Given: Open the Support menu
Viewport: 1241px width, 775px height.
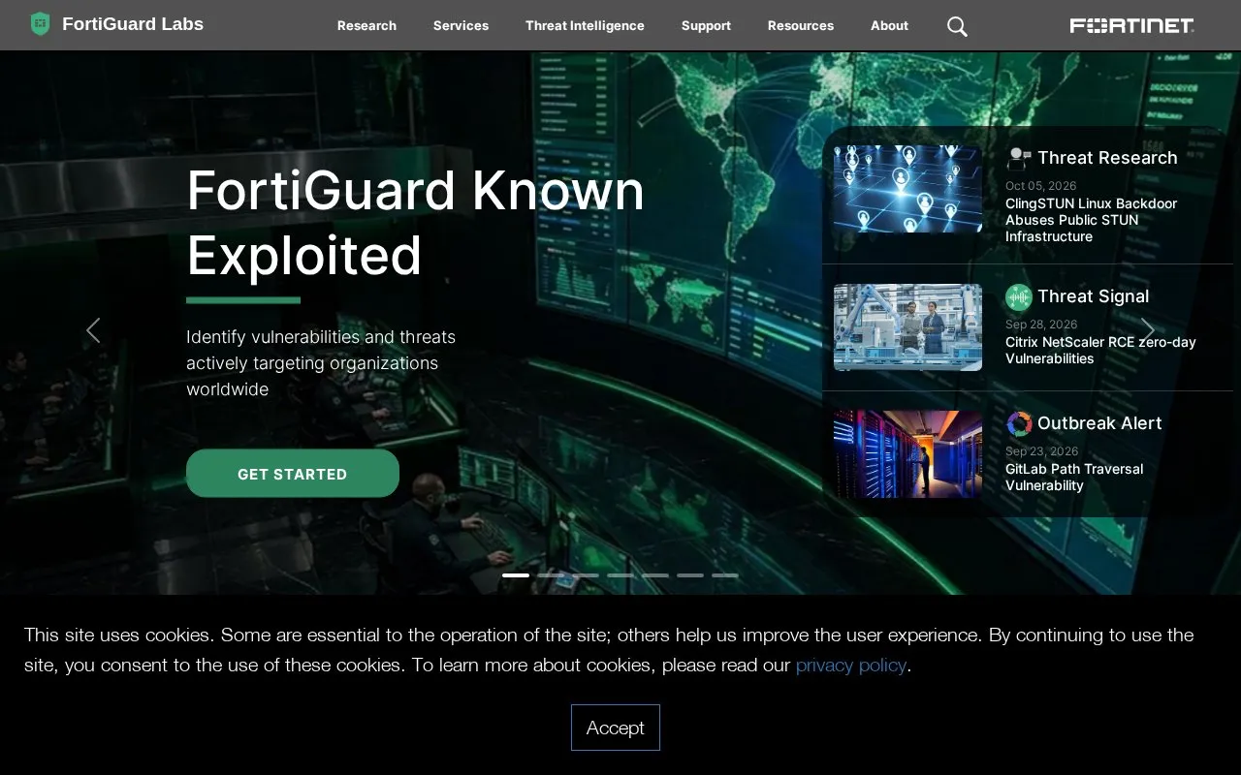Looking at the screenshot, I should (x=706, y=26).
